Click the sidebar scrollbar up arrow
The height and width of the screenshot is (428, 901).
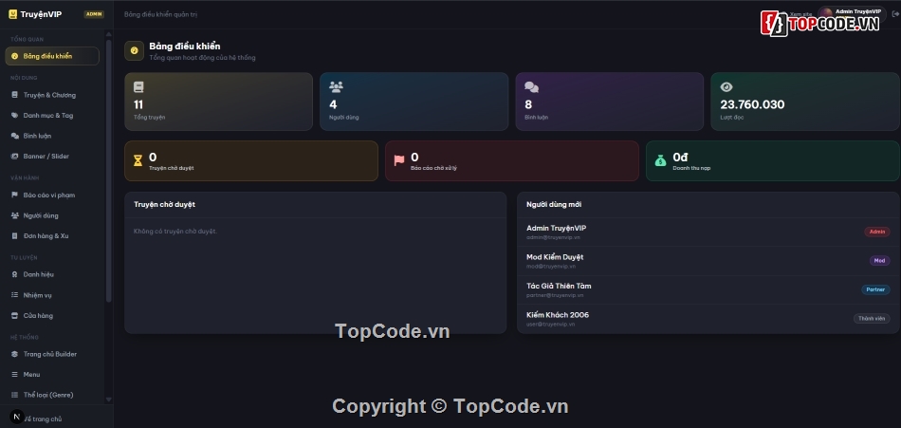tap(109, 34)
